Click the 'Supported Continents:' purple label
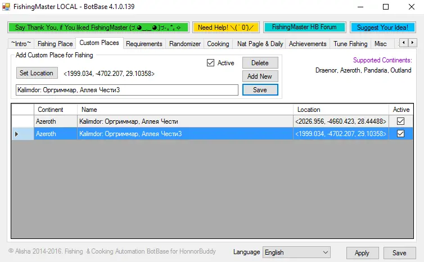Image resolution: width=424 pixels, height=262 pixels. pyautogui.click(x=382, y=60)
